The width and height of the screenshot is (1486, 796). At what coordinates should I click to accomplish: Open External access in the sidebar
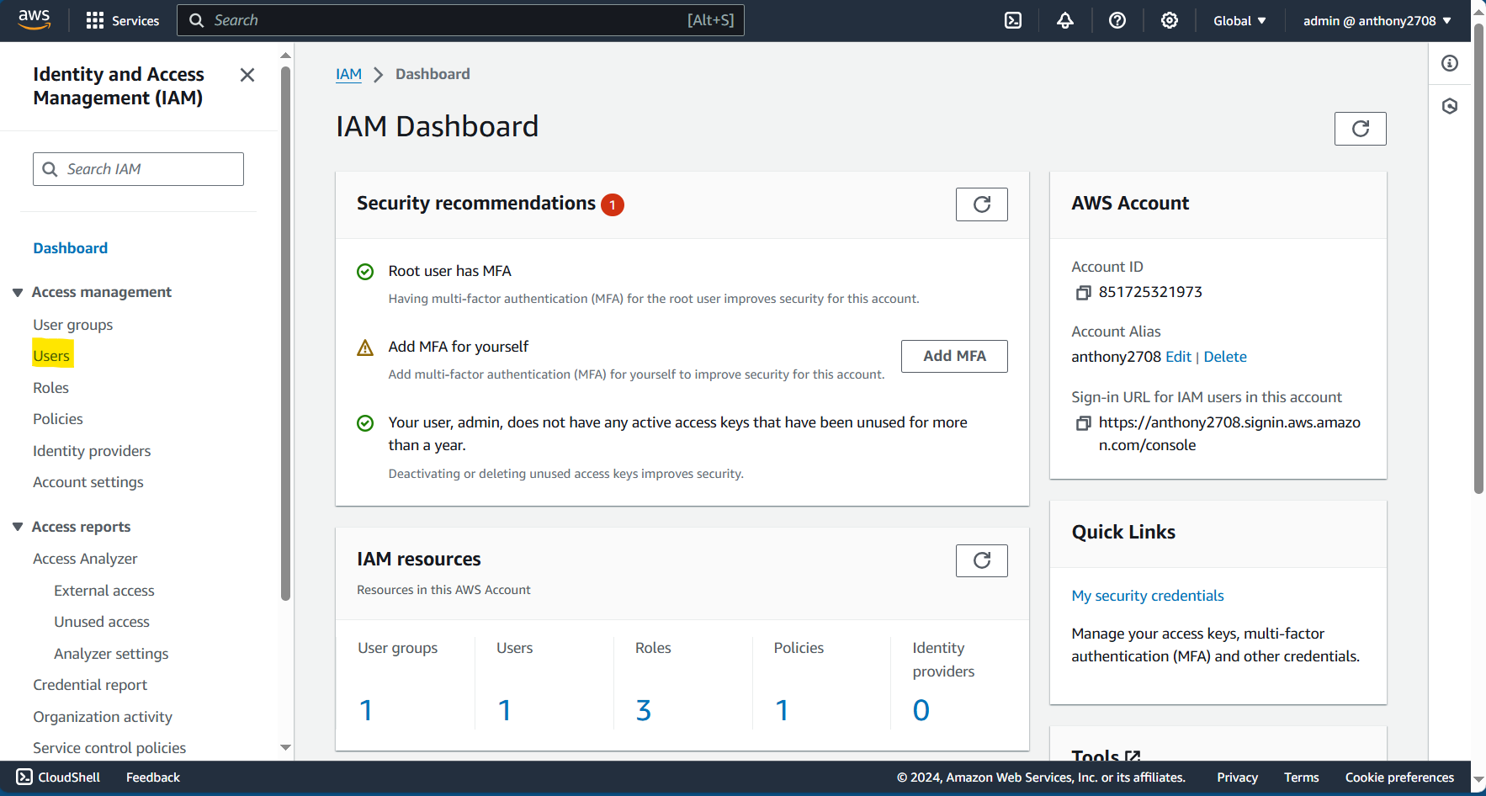click(x=104, y=591)
